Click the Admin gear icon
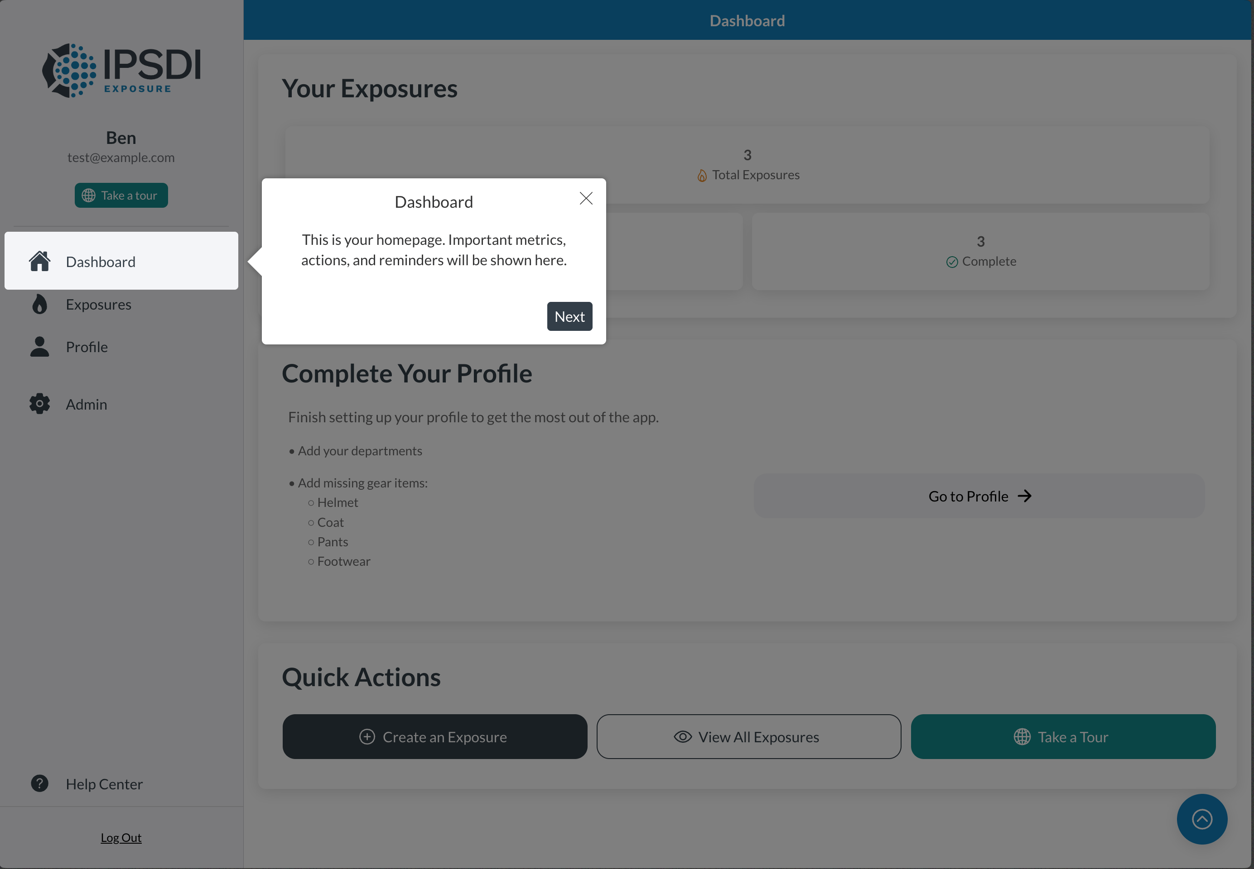The width and height of the screenshot is (1254, 869). [40, 404]
